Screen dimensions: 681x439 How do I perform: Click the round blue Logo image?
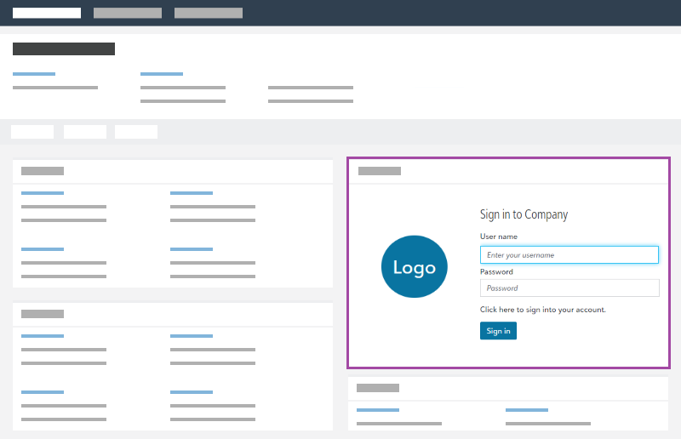[x=415, y=266]
